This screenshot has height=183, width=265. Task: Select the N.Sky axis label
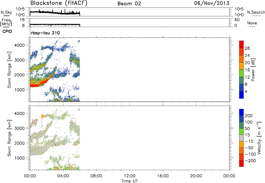6,12
